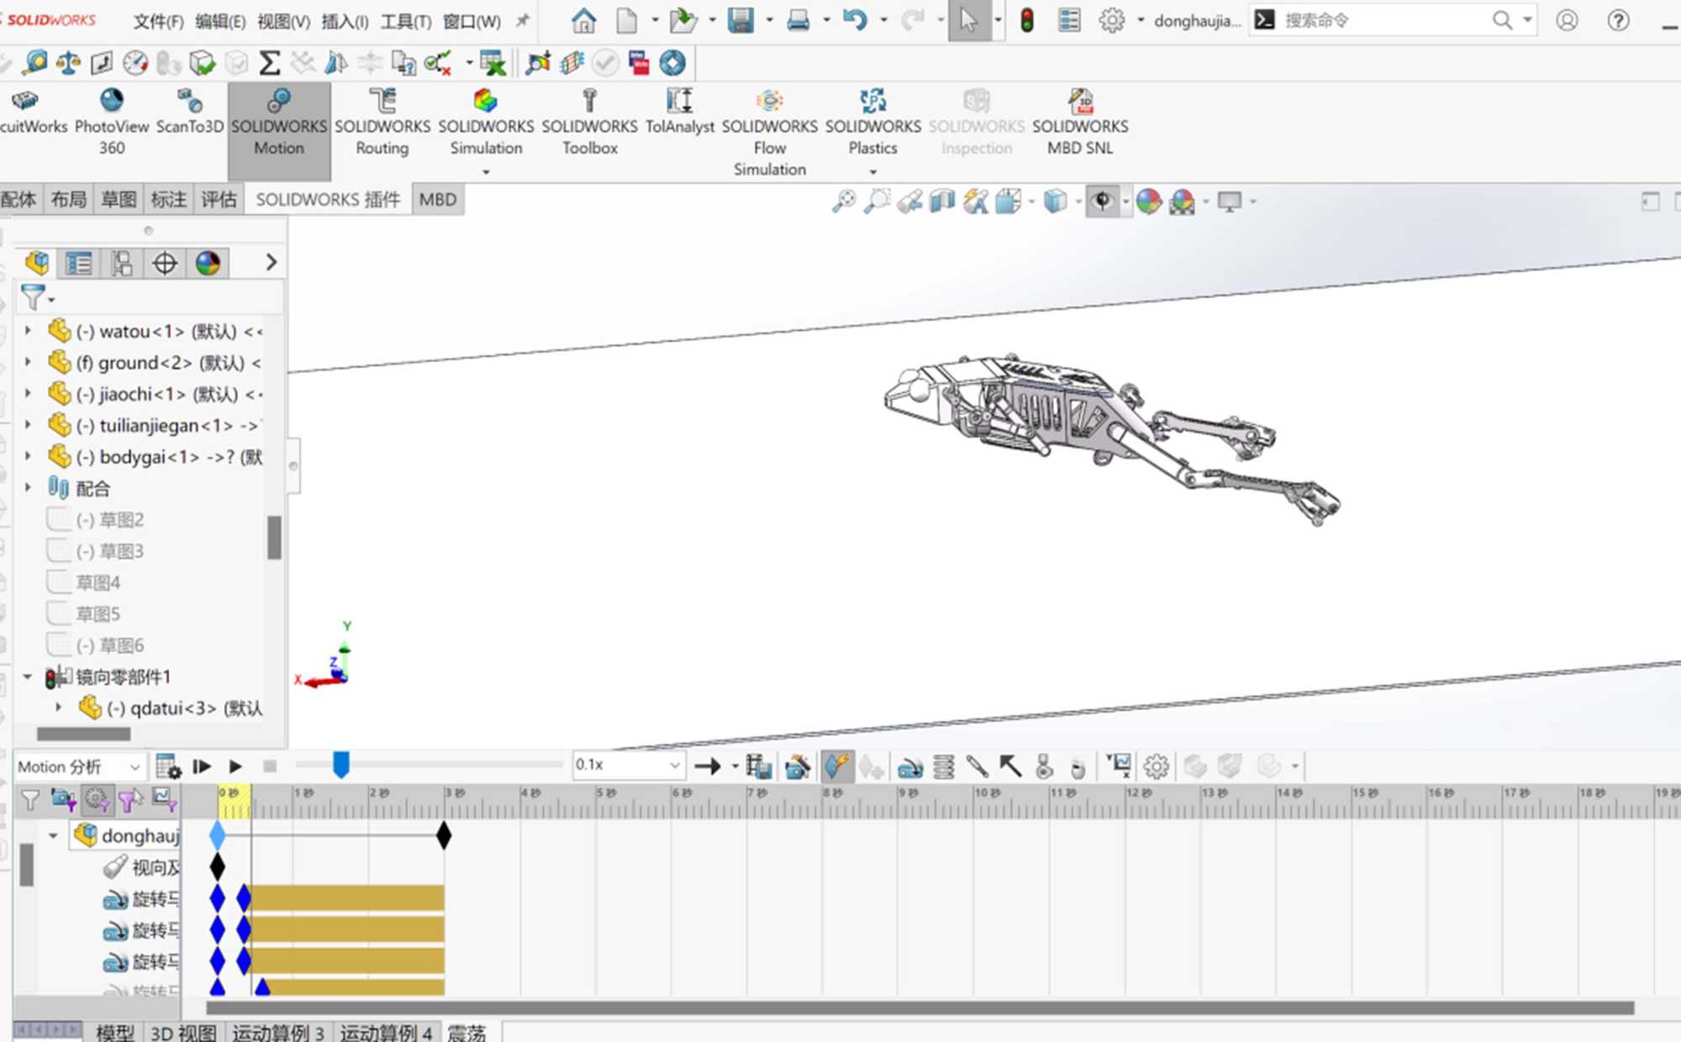
Task: Switch to the 运动算例 4 tab
Action: coord(386,1033)
